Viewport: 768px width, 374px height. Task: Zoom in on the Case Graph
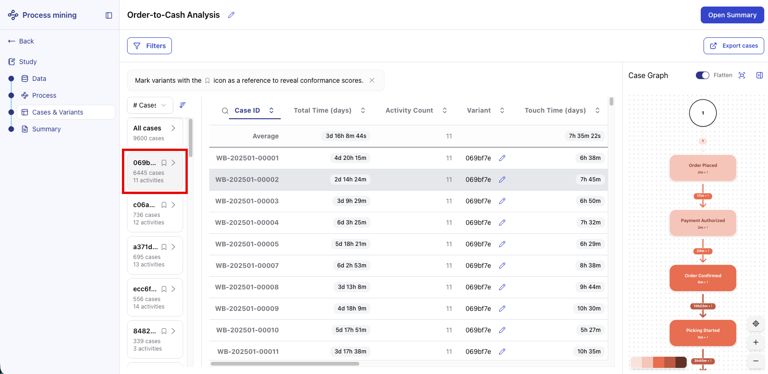(x=756, y=342)
